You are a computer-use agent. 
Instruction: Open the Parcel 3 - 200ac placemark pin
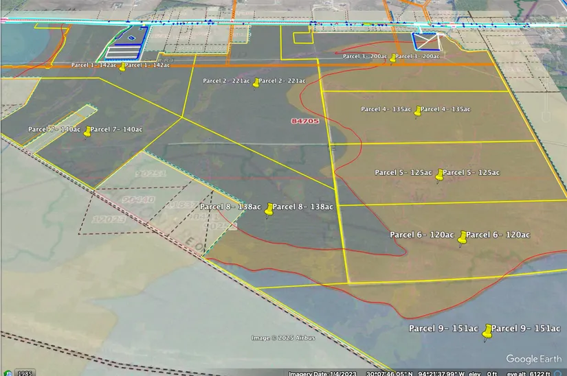click(x=392, y=58)
